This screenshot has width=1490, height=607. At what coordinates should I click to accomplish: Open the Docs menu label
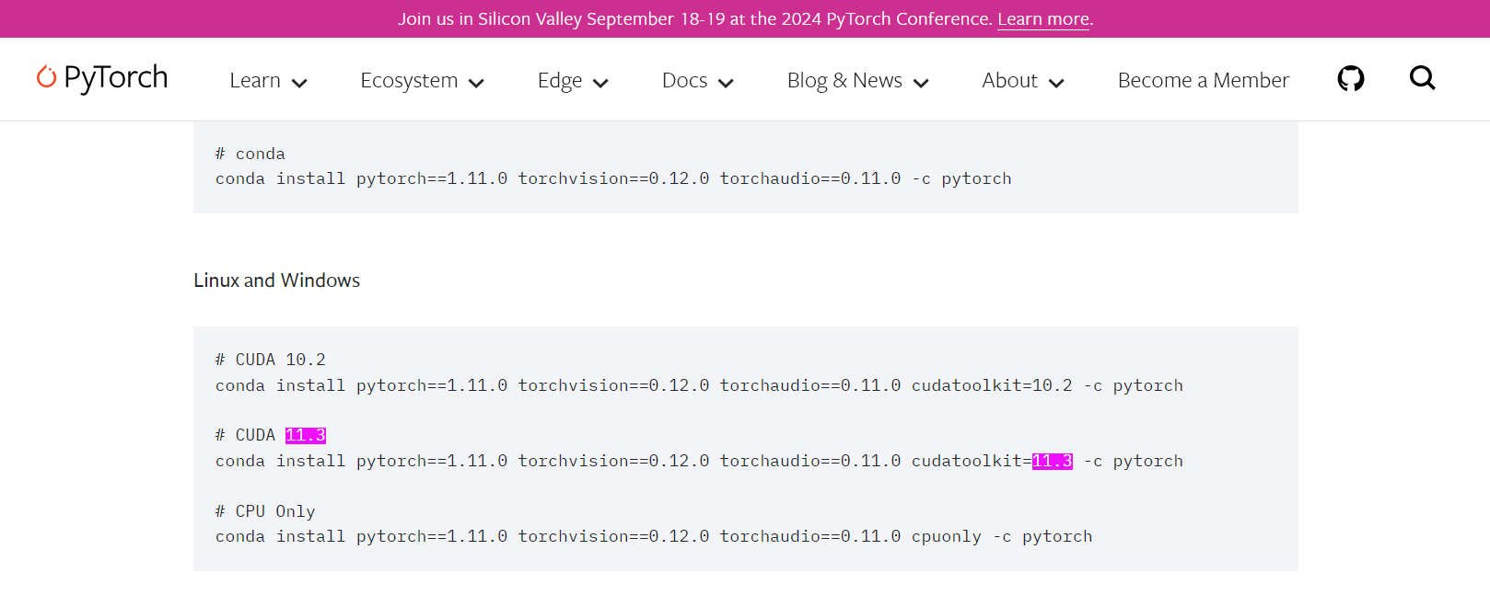[x=684, y=81]
